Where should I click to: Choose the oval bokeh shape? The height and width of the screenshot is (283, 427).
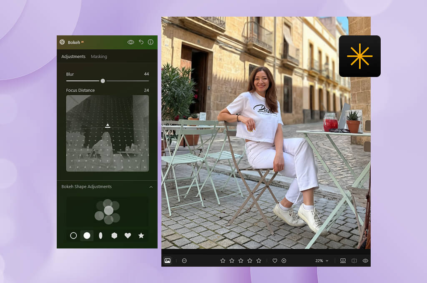pos(100,236)
